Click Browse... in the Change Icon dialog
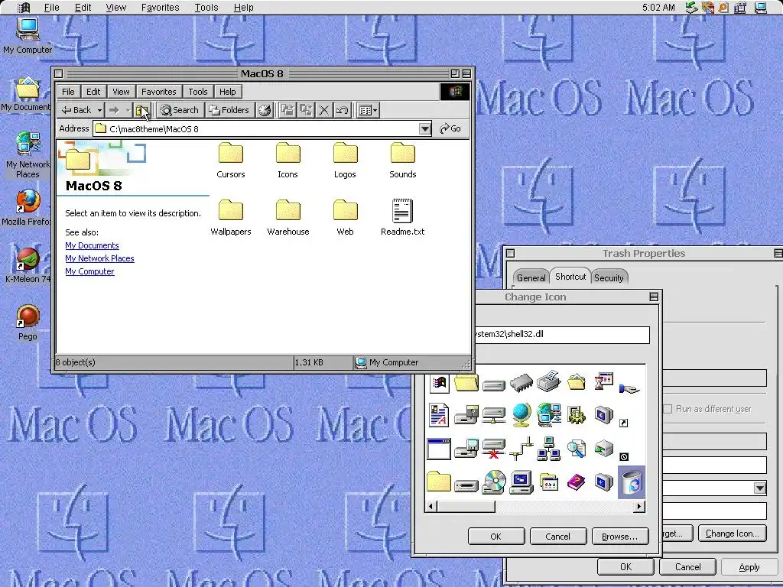783x587 pixels. pos(619,536)
